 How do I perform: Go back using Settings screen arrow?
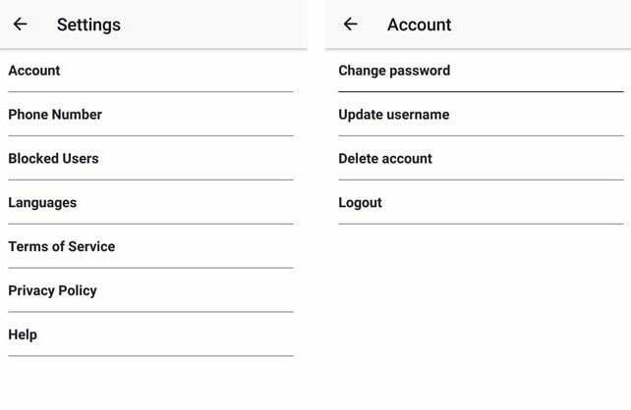tap(20, 25)
